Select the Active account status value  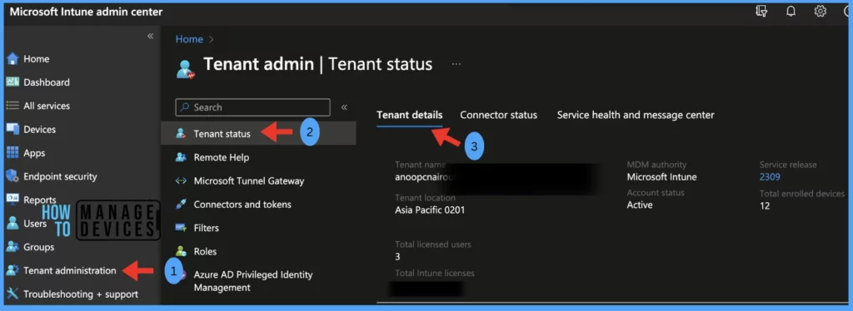tap(640, 205)
